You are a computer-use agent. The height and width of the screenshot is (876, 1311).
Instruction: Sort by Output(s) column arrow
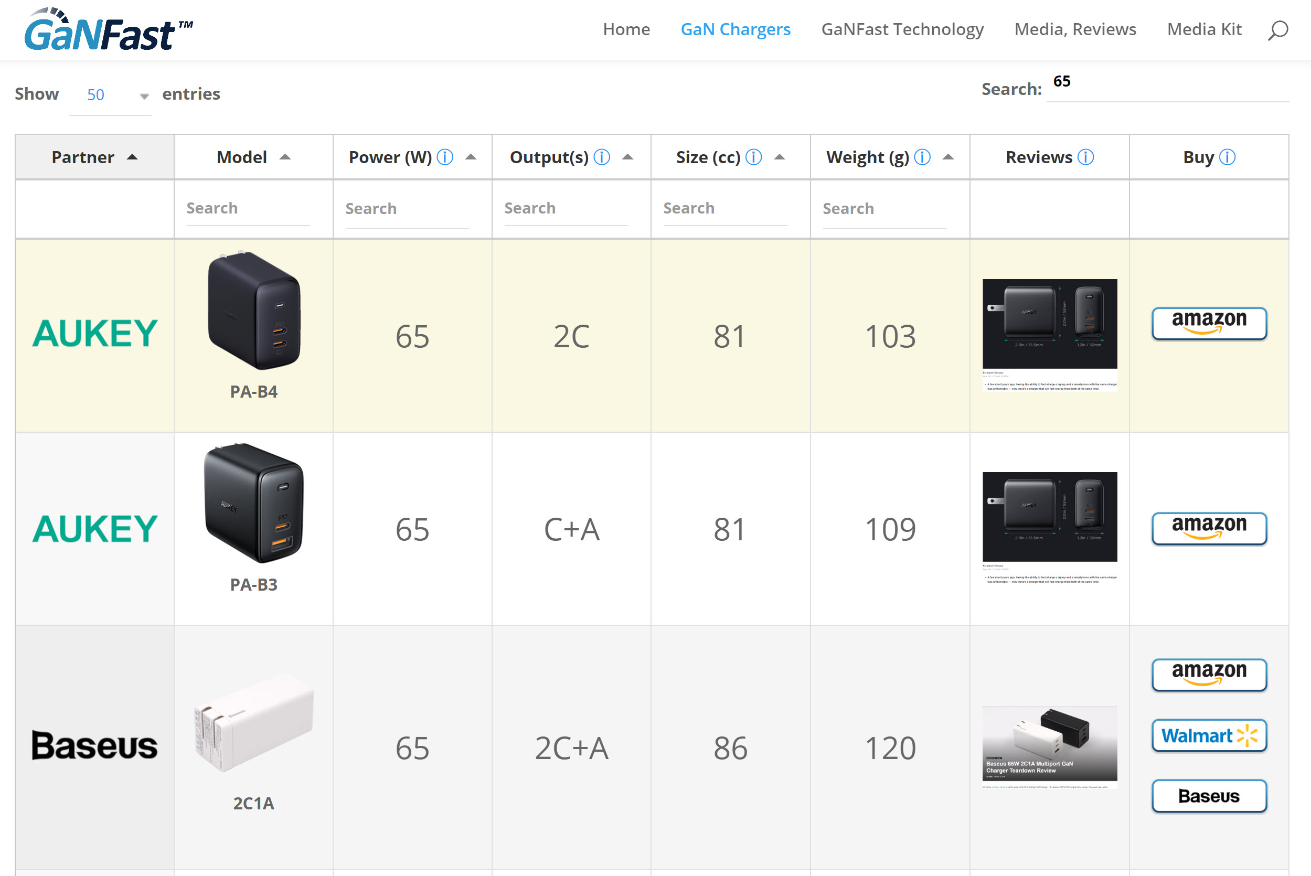pos(627,157)
